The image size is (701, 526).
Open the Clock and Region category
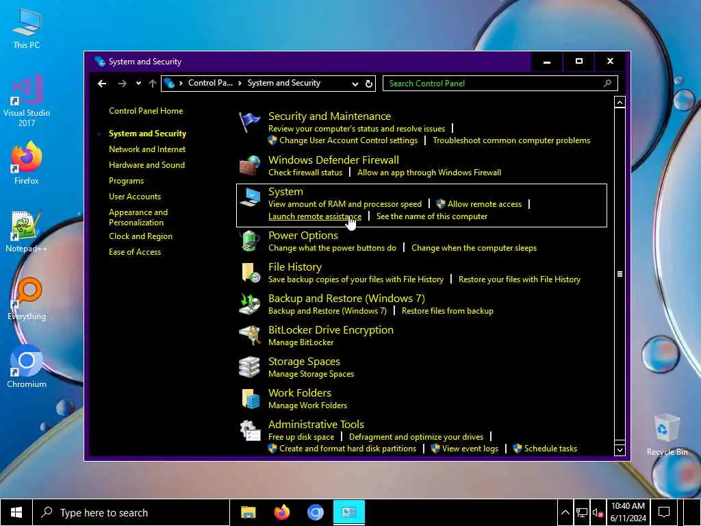point(141,236)
